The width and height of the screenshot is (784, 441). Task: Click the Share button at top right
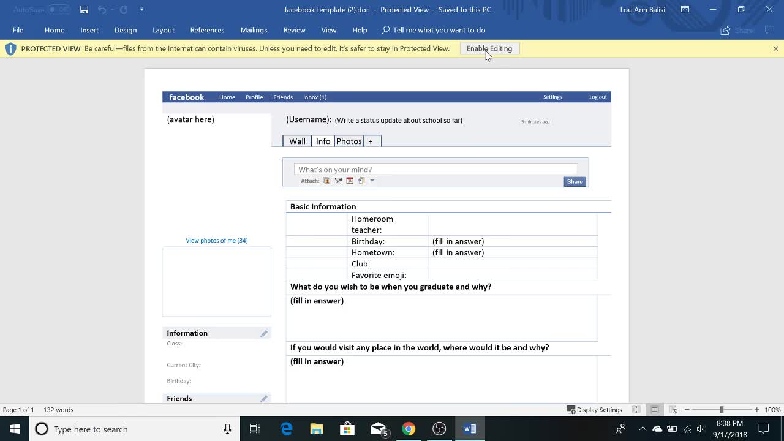coord(738,30)
